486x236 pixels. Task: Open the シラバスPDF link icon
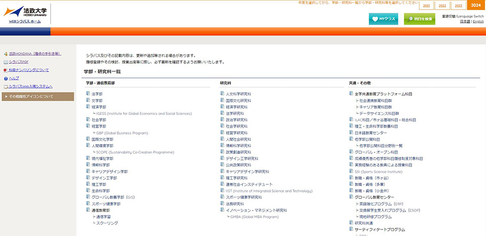(5, 61)
